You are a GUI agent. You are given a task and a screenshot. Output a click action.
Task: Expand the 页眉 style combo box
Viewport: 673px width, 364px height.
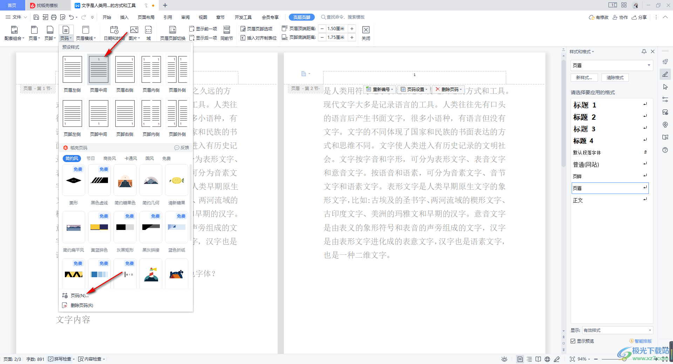pos(649,65)
